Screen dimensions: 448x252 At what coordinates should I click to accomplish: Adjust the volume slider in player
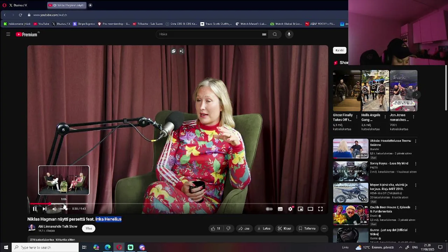coord(63,209)
